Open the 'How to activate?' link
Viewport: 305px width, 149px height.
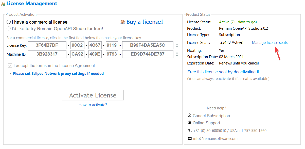coord(93,105)
